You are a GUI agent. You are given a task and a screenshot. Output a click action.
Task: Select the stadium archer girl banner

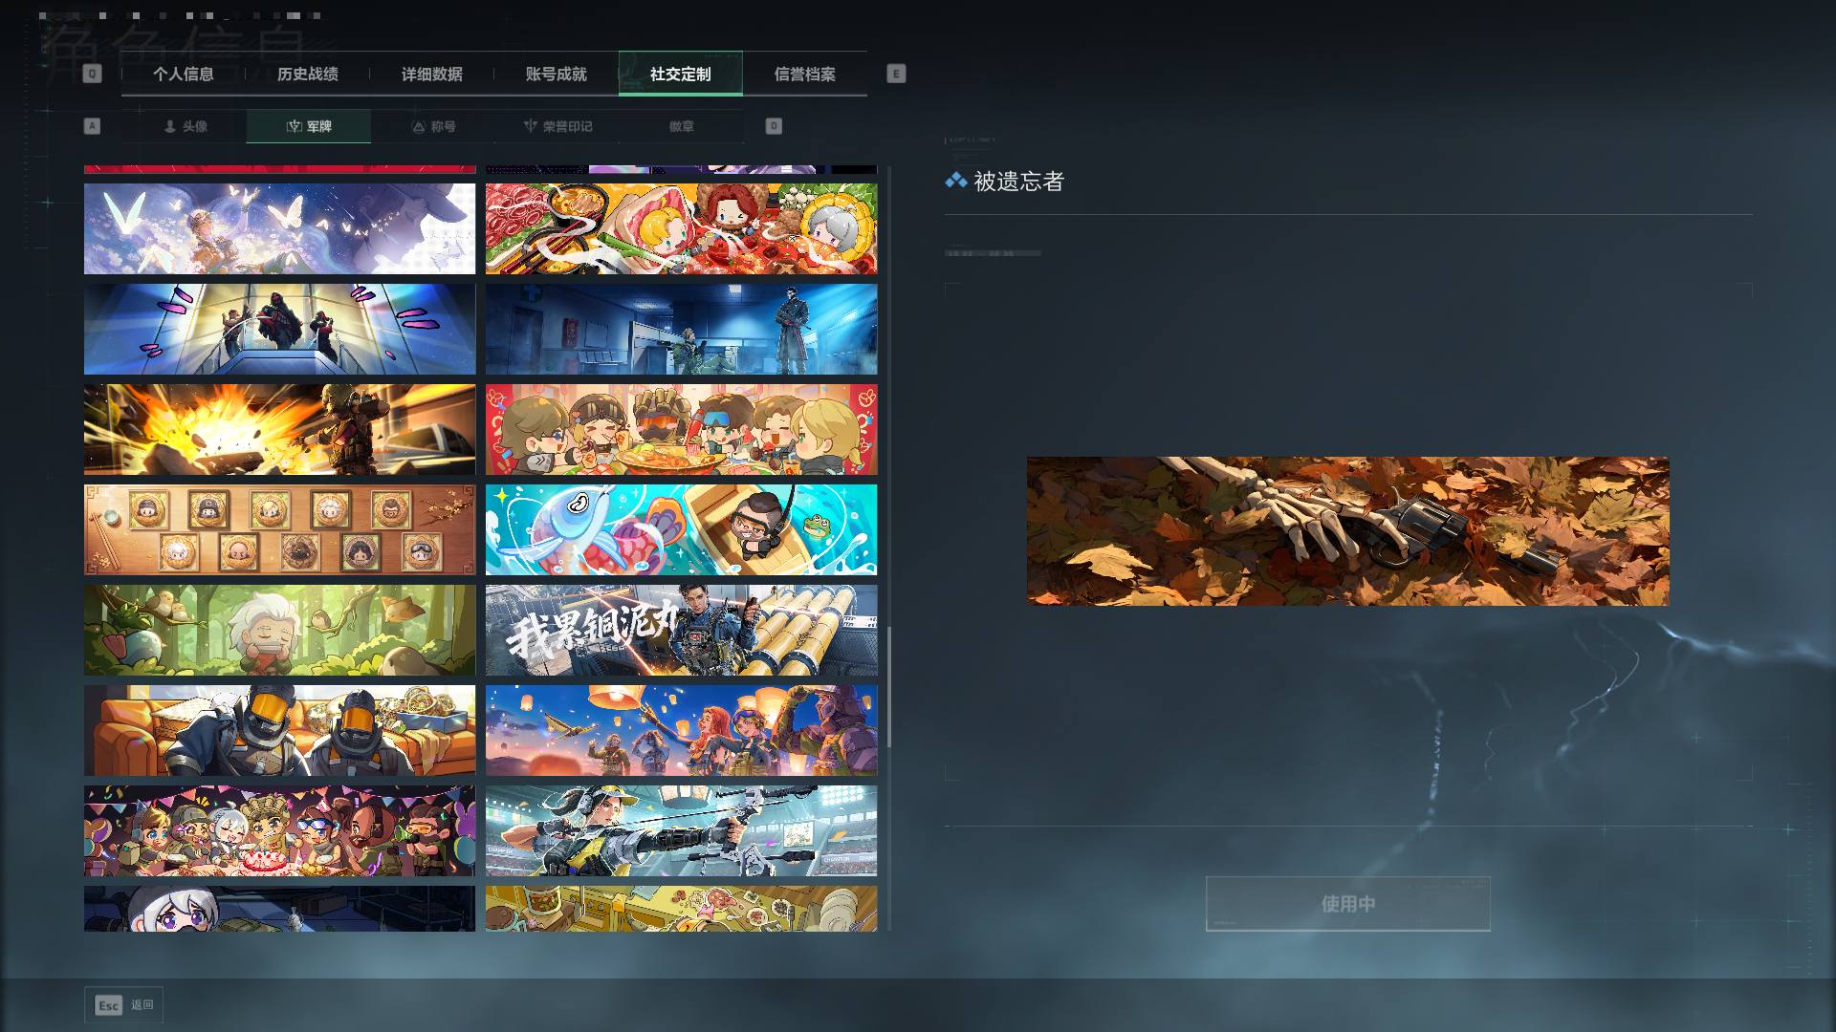681,831
